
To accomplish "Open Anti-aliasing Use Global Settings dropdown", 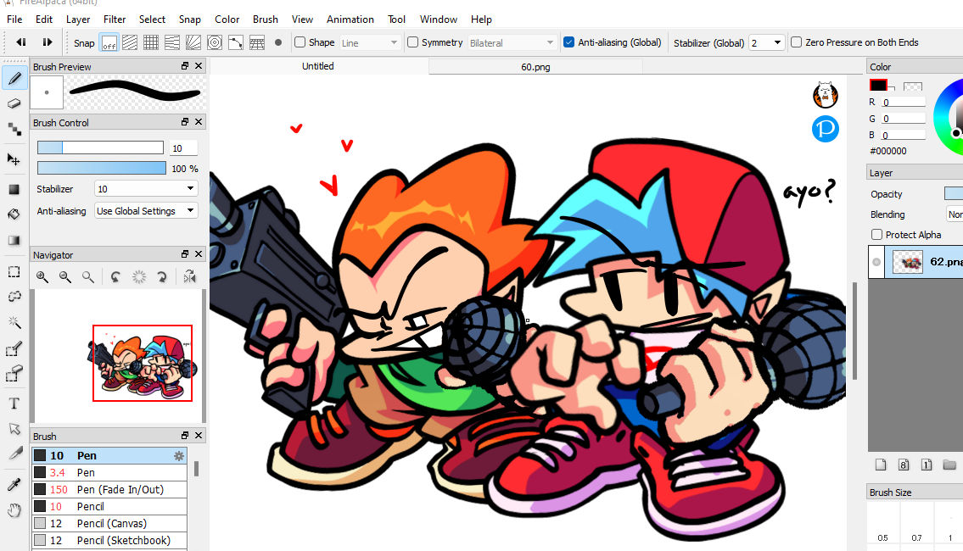I will tap(146, 211).
